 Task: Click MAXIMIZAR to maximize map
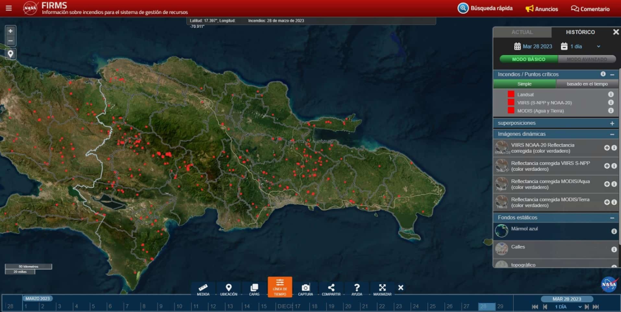(382, 290)
